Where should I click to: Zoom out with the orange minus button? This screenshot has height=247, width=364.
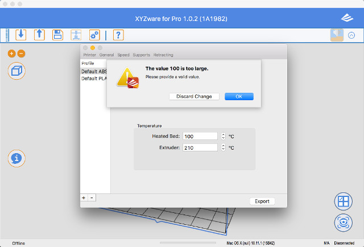(21, 53)
